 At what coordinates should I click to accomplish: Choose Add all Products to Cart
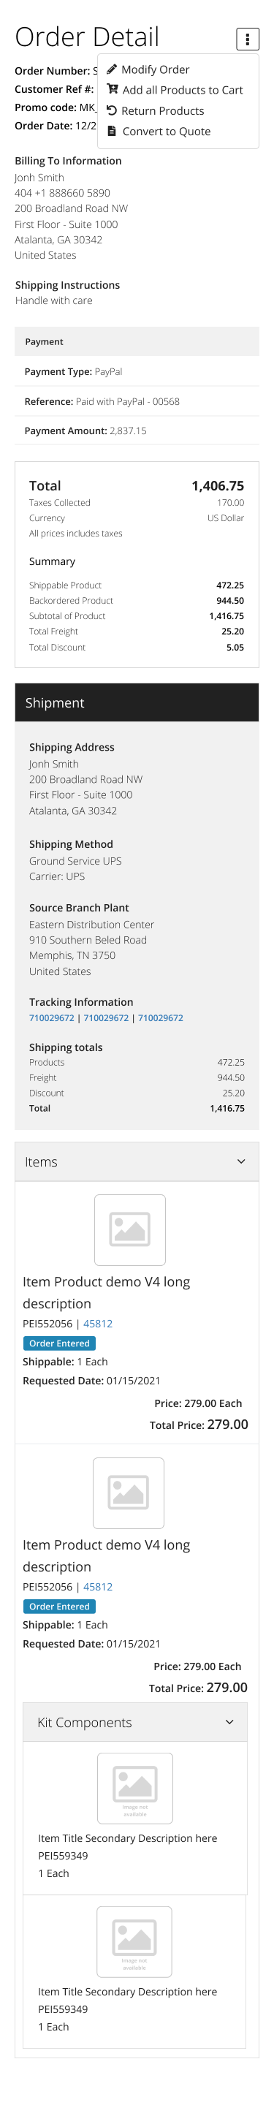(182, 91)
